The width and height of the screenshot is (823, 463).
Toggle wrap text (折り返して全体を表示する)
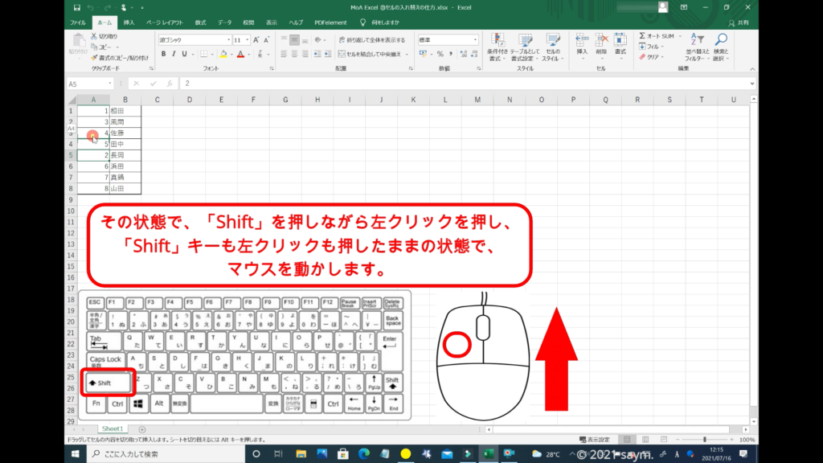click(371, 39)
